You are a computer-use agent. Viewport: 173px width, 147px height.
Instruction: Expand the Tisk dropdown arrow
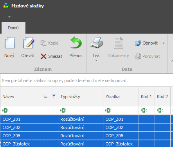click(96, 61)
